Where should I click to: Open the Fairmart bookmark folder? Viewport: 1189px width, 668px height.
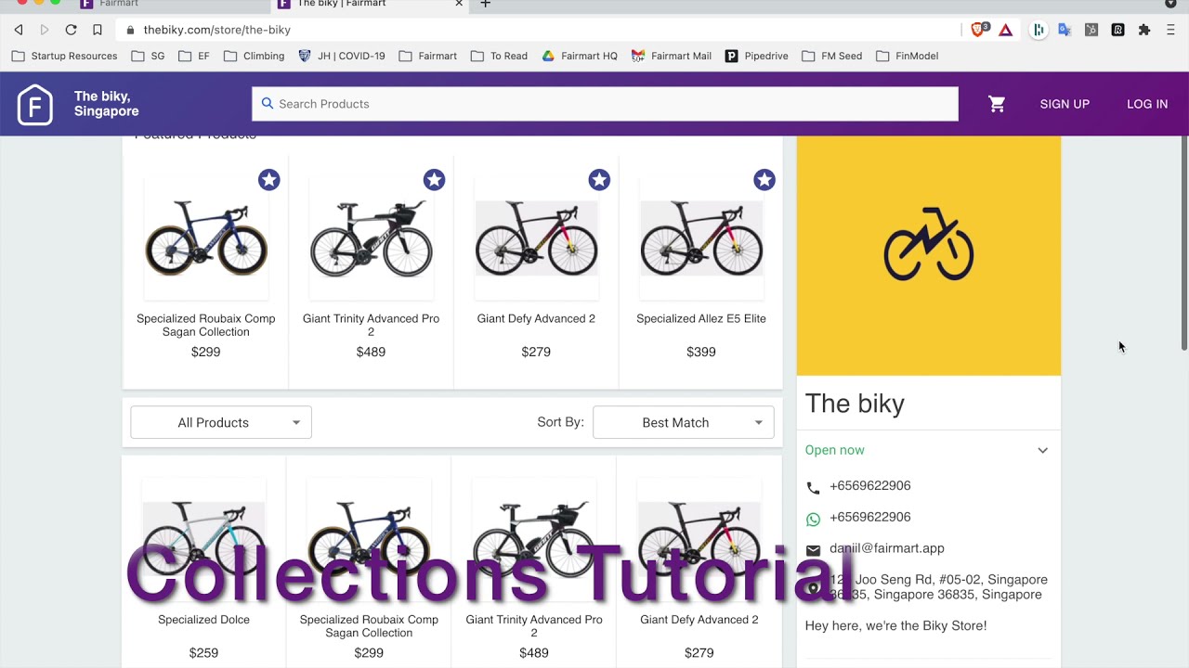pos(428,56)
